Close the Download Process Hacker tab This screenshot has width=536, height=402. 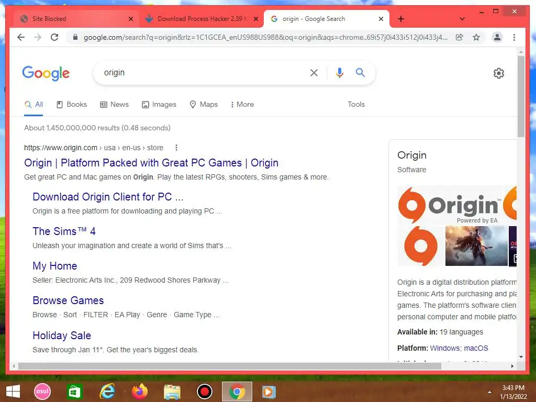[255, 19]
